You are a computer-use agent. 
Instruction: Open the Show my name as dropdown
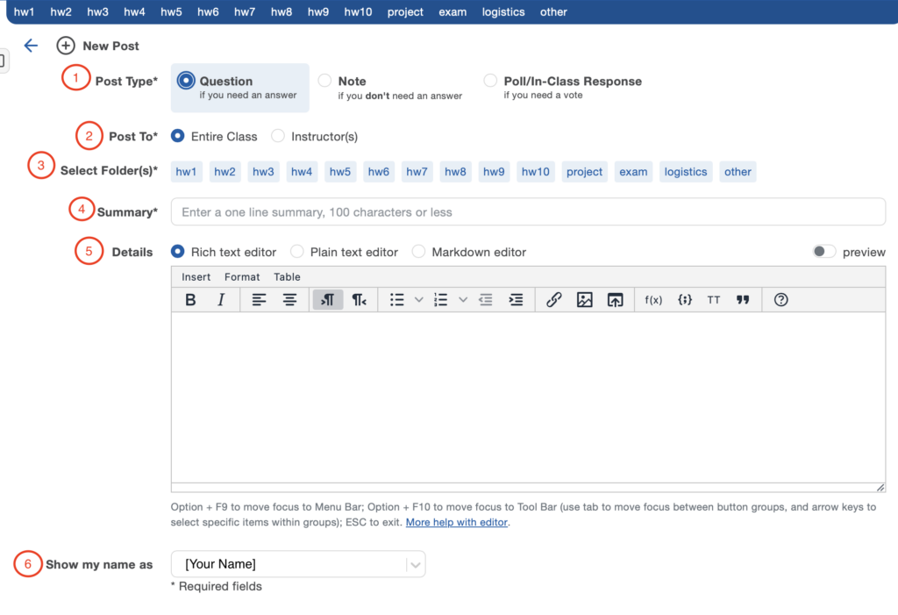click(x=298, y=564)
